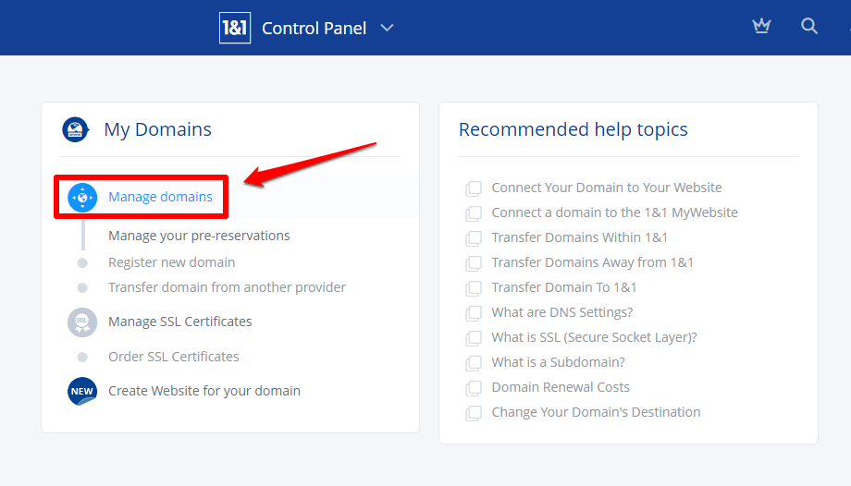The height and width of the screenshot is (486, 851).
Task: Open Connect Your Domain to Your Website topic
Action: click(x=607, y=188)
